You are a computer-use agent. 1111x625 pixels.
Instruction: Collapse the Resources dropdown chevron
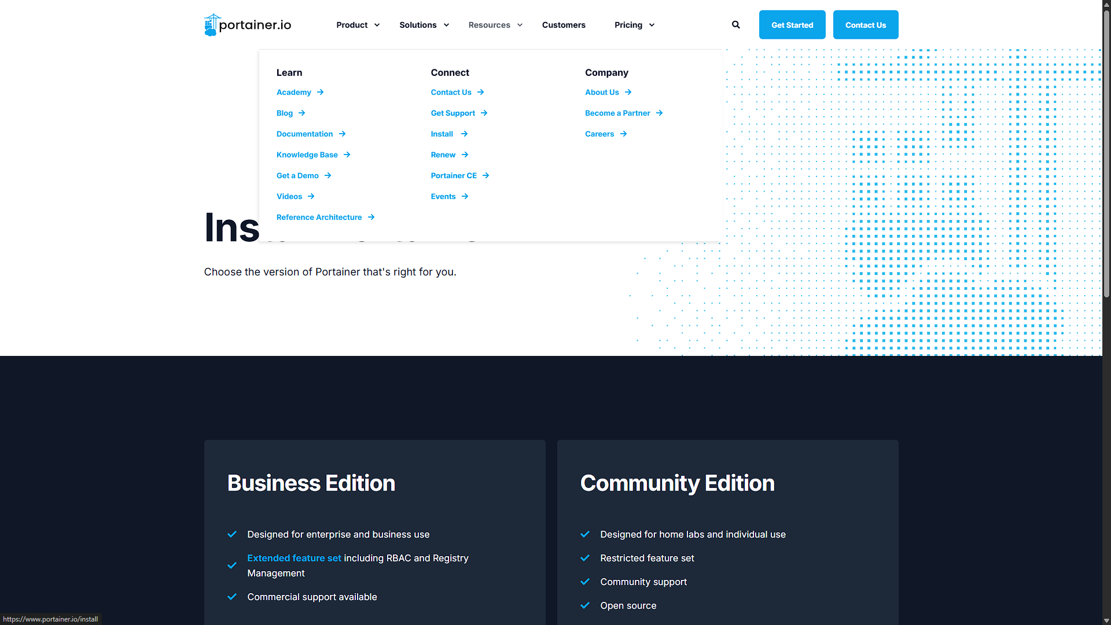520,25
